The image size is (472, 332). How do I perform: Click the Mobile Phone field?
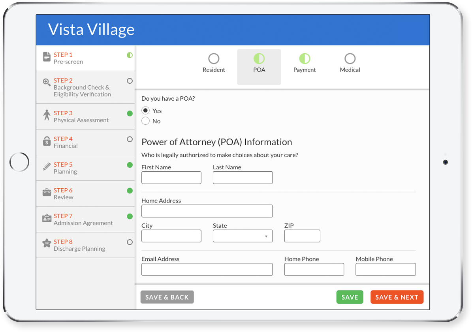(x=385, y=270)
